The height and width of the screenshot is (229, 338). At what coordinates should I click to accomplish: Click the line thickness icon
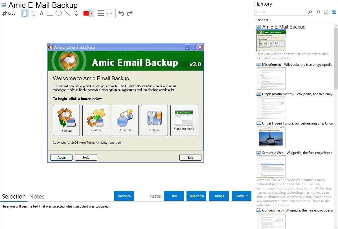coord(101,13)
